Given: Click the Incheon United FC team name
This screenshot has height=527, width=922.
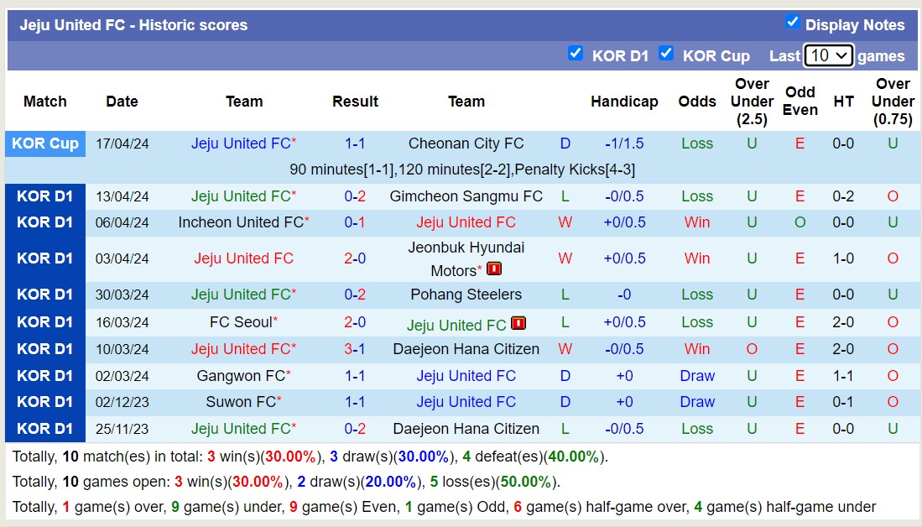Looking at the screenshot, I should [240, 222].
